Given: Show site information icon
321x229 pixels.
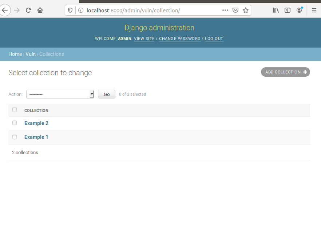Looking at the screenshot, I should [81, 10].
